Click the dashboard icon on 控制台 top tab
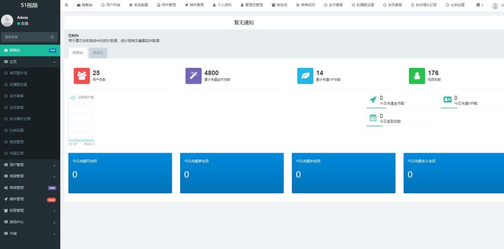504x249 pixels. (79, 5)
